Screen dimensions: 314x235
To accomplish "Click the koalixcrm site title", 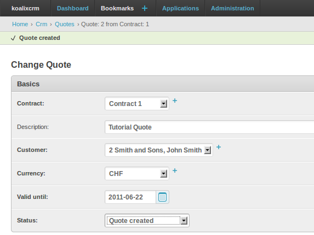I will click(x=25, y=8).
